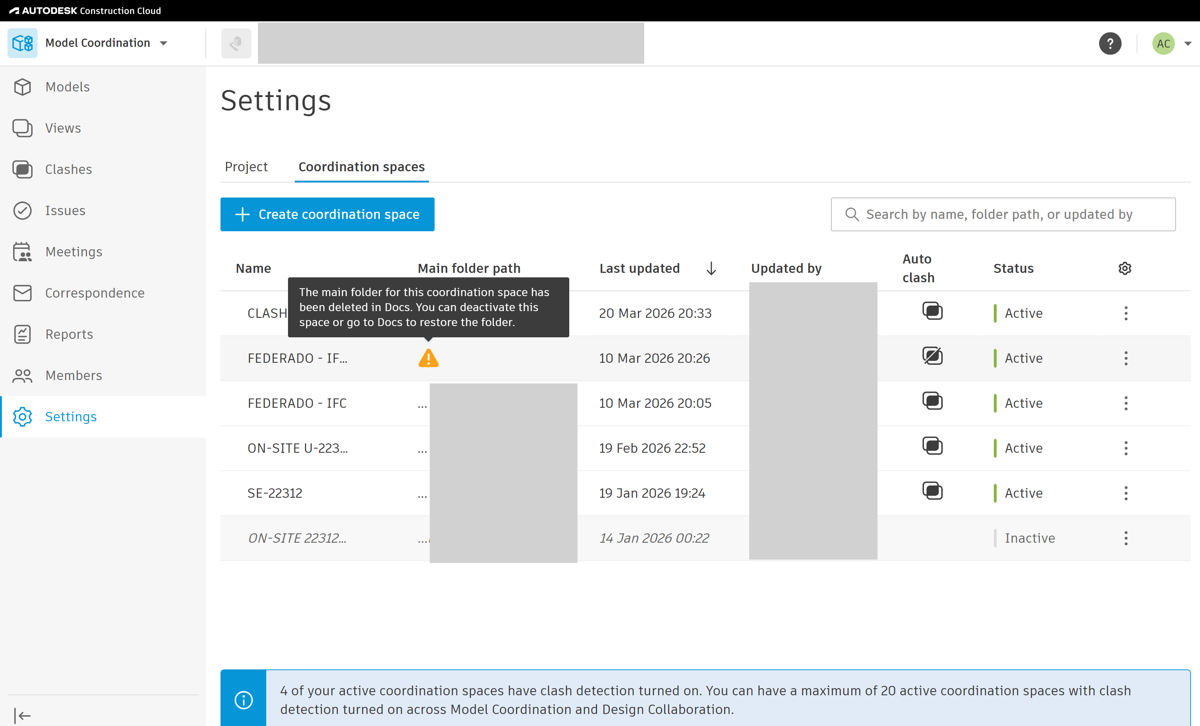The width and height of the screenshot is (1200, 726).
Task: Click the warning icon on FEDERADO - IF... row
Action: (428, 358)
